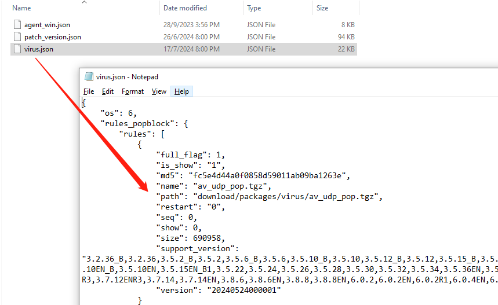Click the "path" download/packages line
The height and width of the screenshot is (305, 498).
(269, 197)
